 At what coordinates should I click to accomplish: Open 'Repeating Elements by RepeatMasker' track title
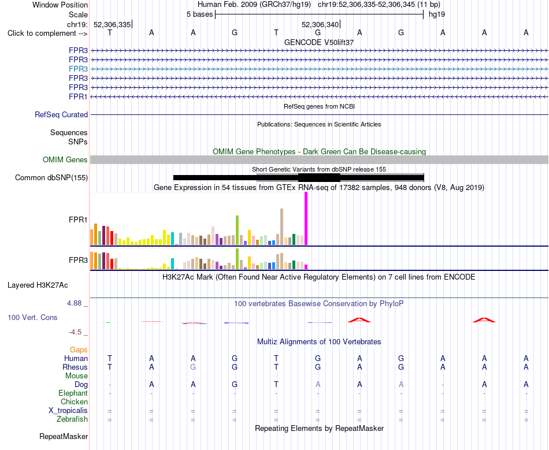[320, 429]
